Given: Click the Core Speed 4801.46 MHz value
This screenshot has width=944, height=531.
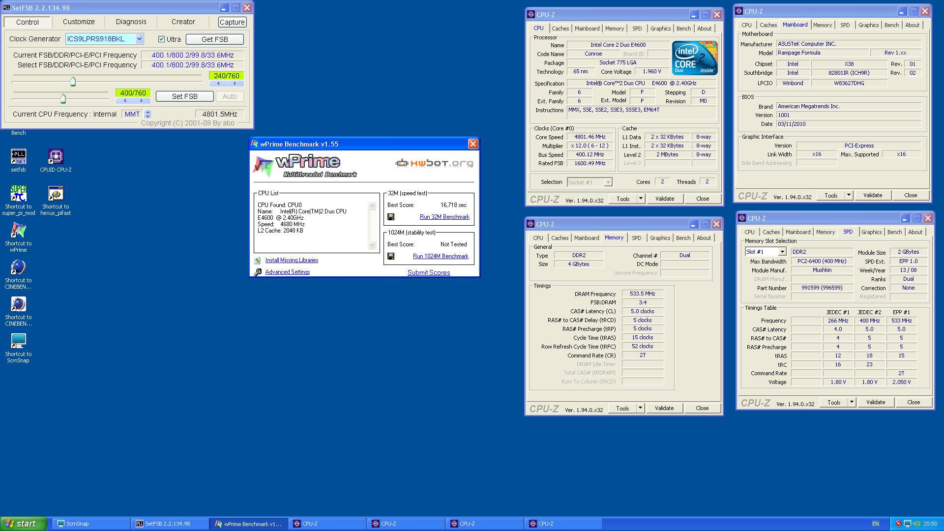Looking at the screenshot, I should point(590,137).
